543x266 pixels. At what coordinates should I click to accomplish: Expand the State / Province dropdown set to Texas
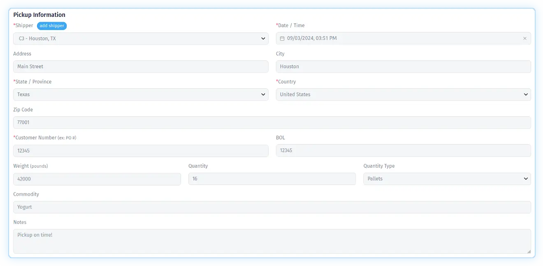[141, 95]
